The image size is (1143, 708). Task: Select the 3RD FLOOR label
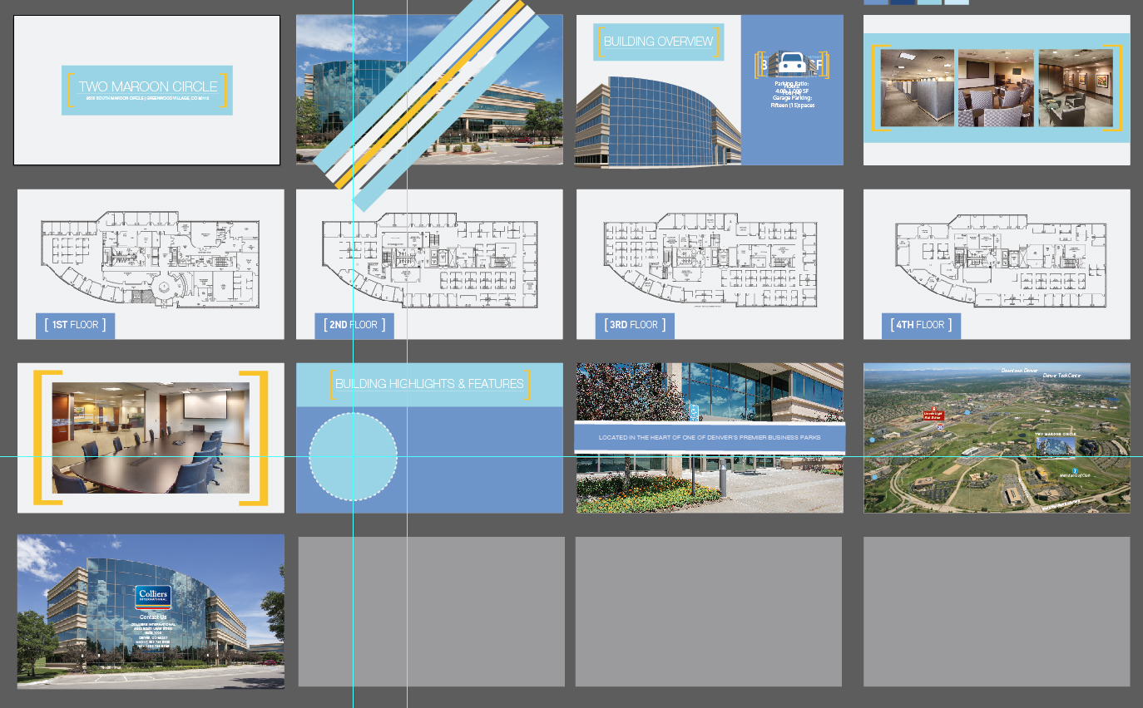(x=634, y=325)
